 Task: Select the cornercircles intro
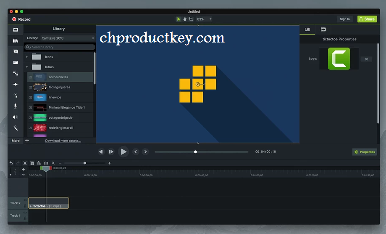[60, 77]
